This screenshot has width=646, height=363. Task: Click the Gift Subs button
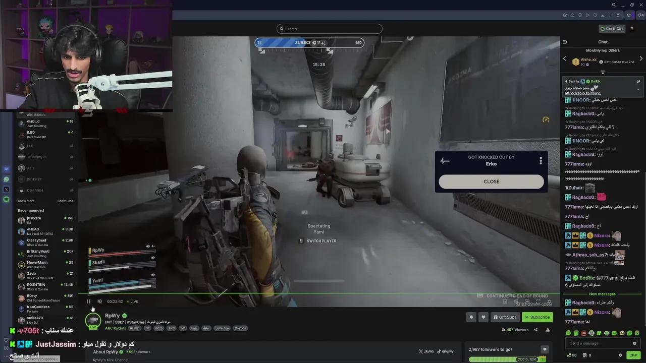pyautogui.click(x=505, y=317)
